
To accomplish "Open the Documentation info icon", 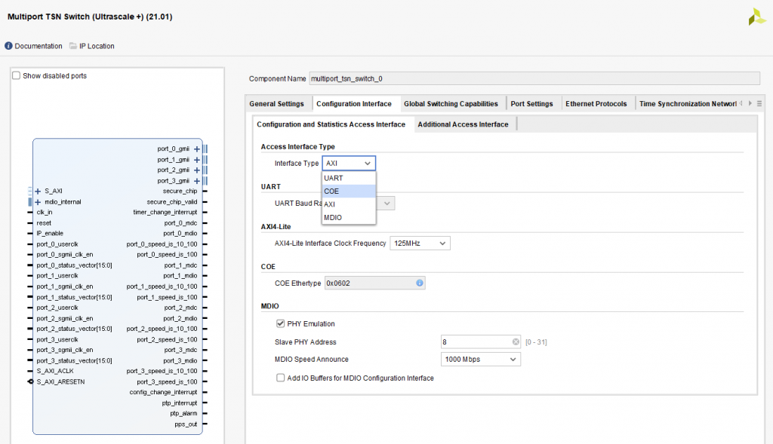I will click(x=9, y=46).
